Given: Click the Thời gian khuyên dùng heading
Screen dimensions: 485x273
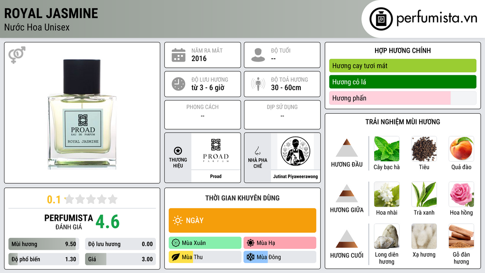Looking at the screenshot, I should 242,198.
